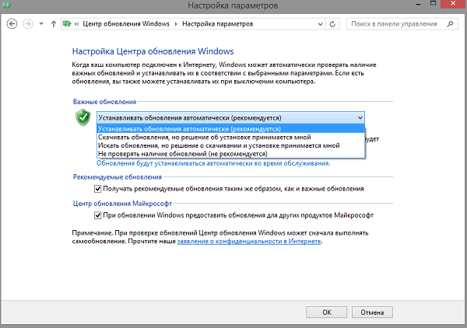Image resolution: width=467 pixels, height=328 pixels.
Task: Click the 'Важные обновления' section label
Action: pyautogui.click(x=105, y=102)
